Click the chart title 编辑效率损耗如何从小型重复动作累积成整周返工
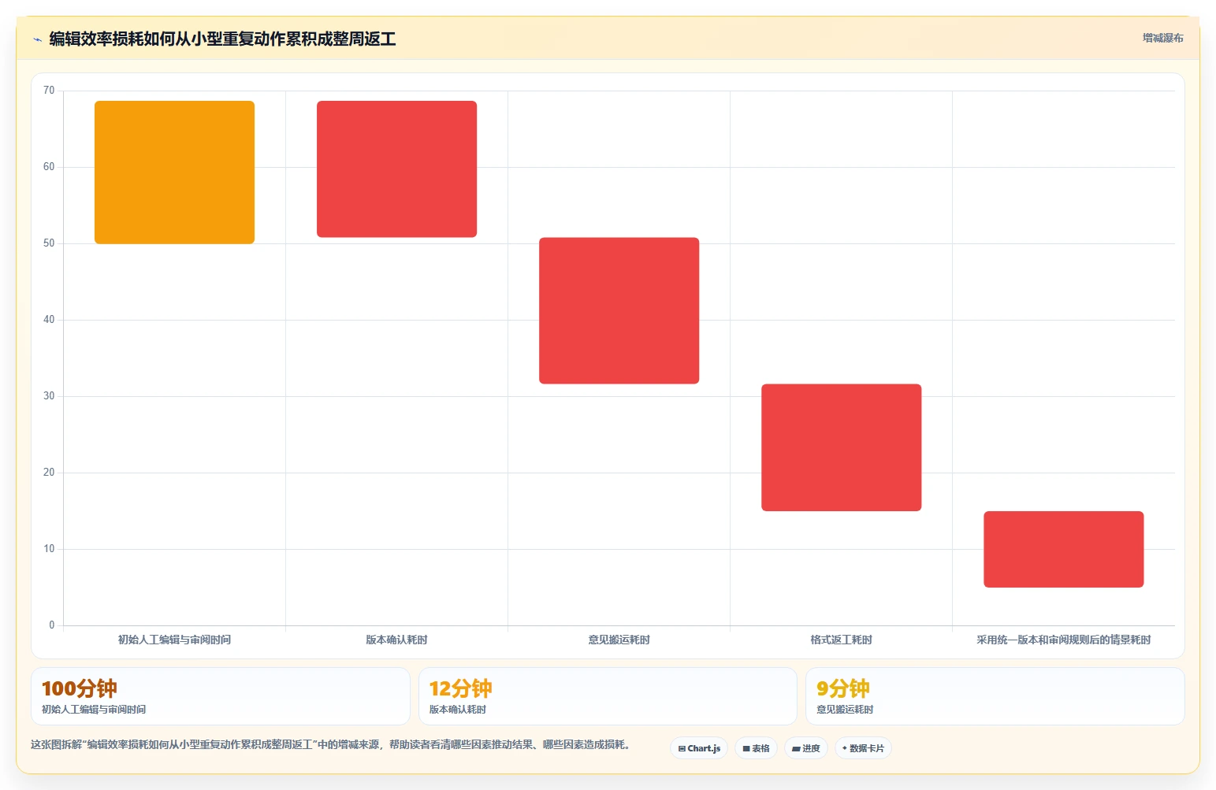The height and width of the screenshot is (790, 1216). [x=222, y=39]
